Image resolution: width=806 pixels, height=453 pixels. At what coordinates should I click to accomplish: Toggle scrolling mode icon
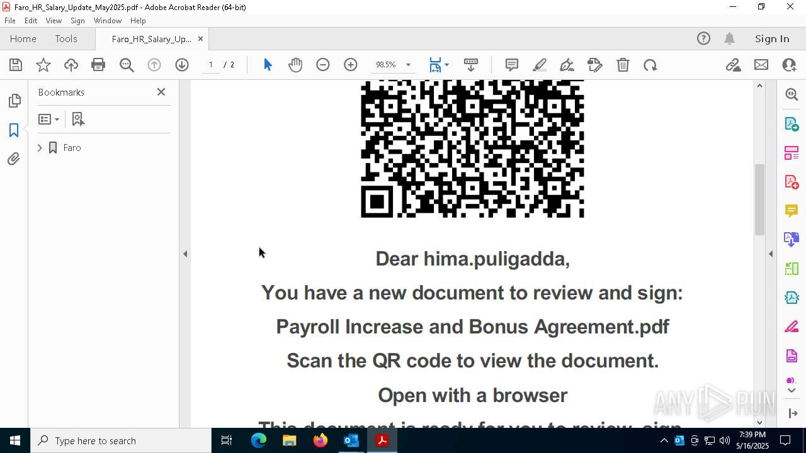click(x=471, y=65)
